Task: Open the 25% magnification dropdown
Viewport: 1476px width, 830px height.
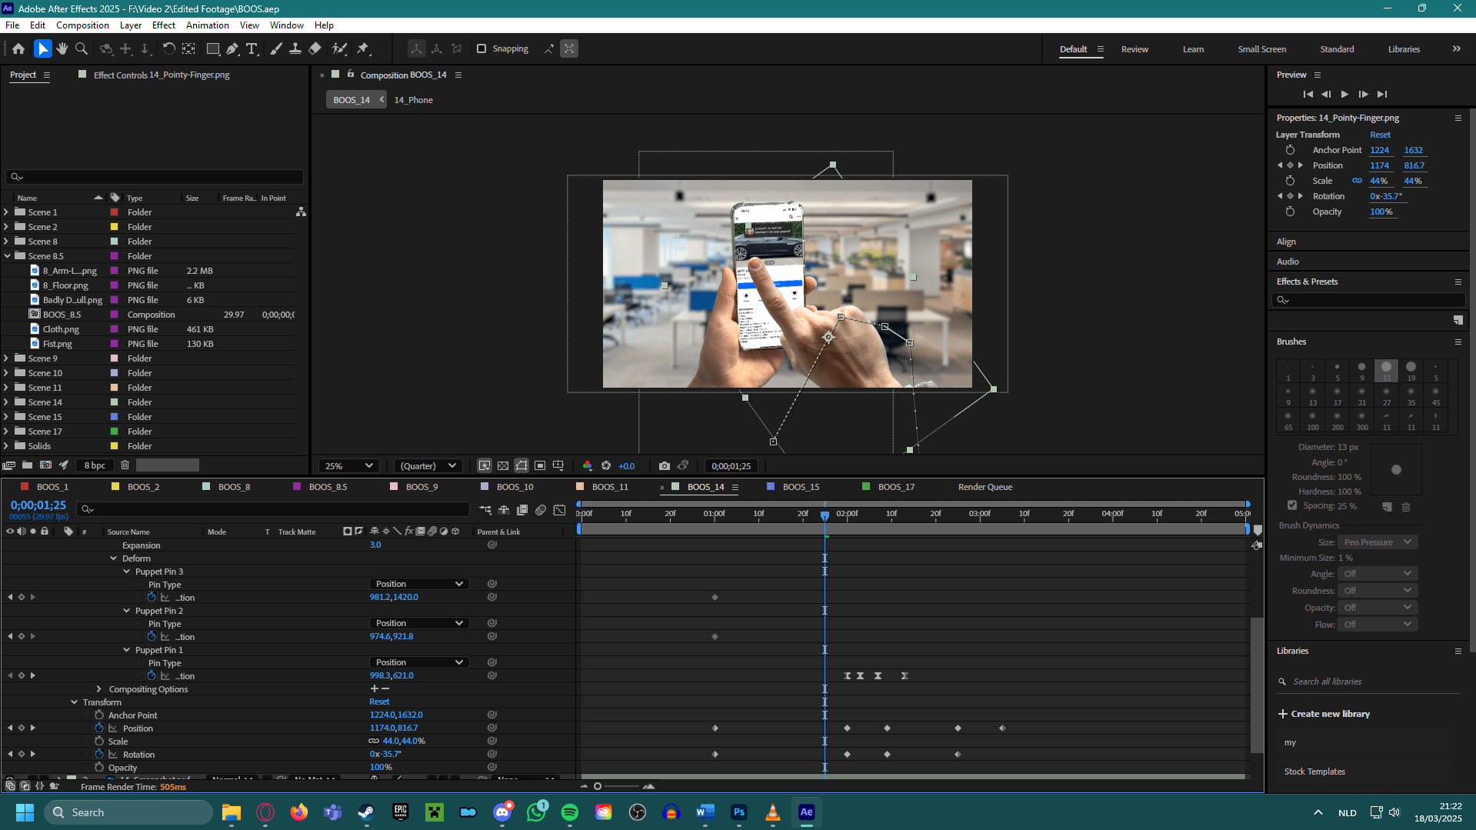Action: (348, 465)
